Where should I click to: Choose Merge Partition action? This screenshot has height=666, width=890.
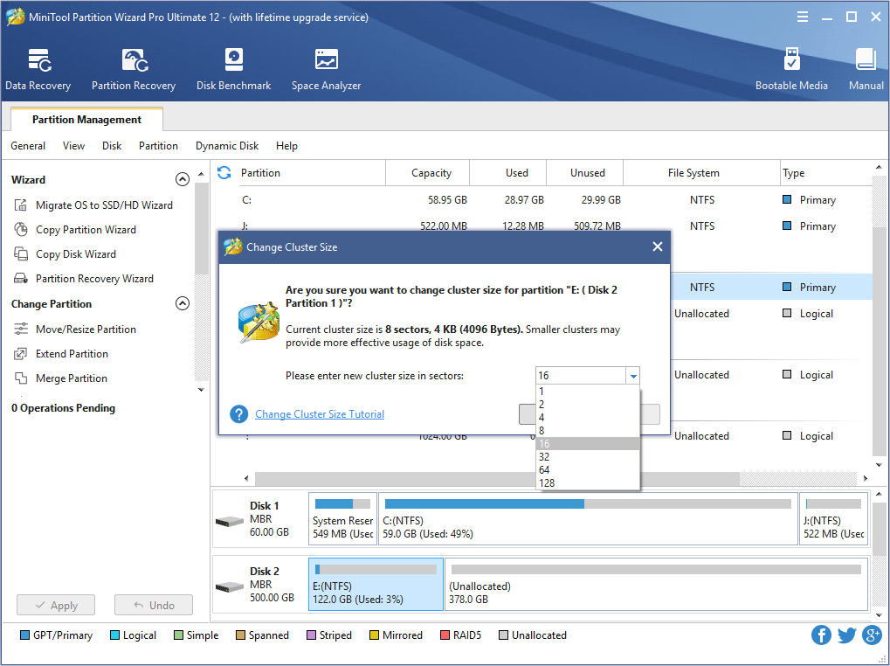[x=60, y=378]
